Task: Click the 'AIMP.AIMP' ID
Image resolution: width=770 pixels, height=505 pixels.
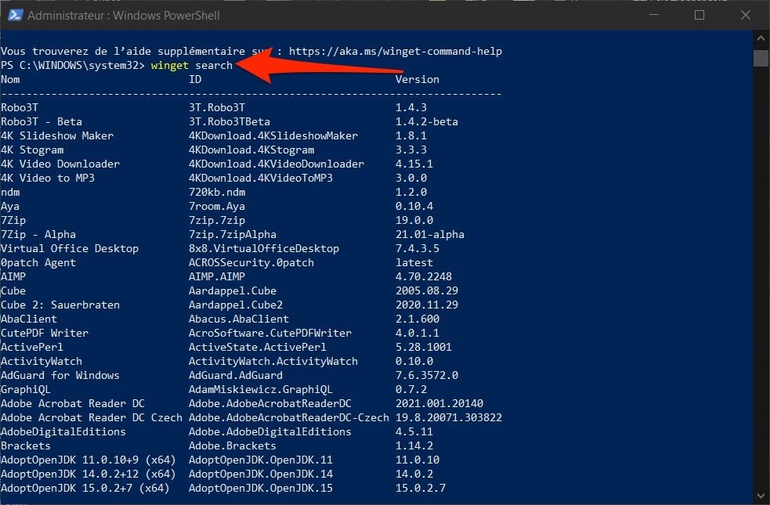Action: 217,277
